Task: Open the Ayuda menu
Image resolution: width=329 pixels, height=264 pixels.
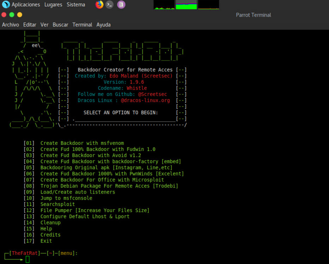Action: pos(103,25)
